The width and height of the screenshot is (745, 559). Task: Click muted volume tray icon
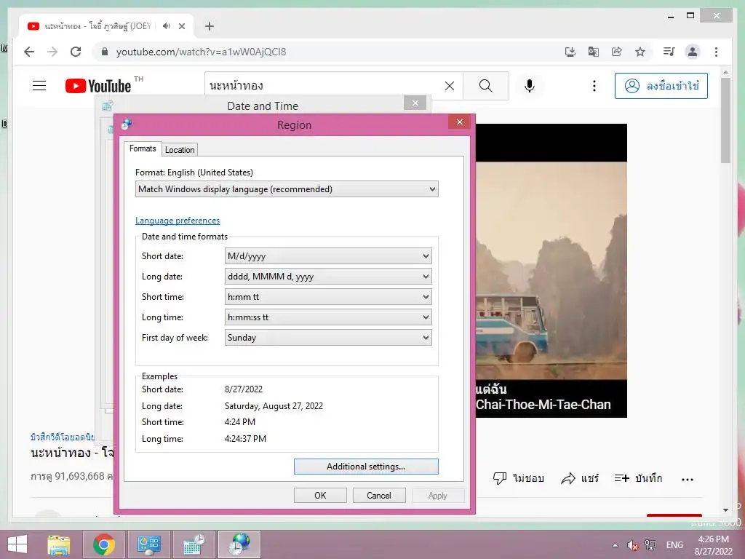tap(632, 545)
